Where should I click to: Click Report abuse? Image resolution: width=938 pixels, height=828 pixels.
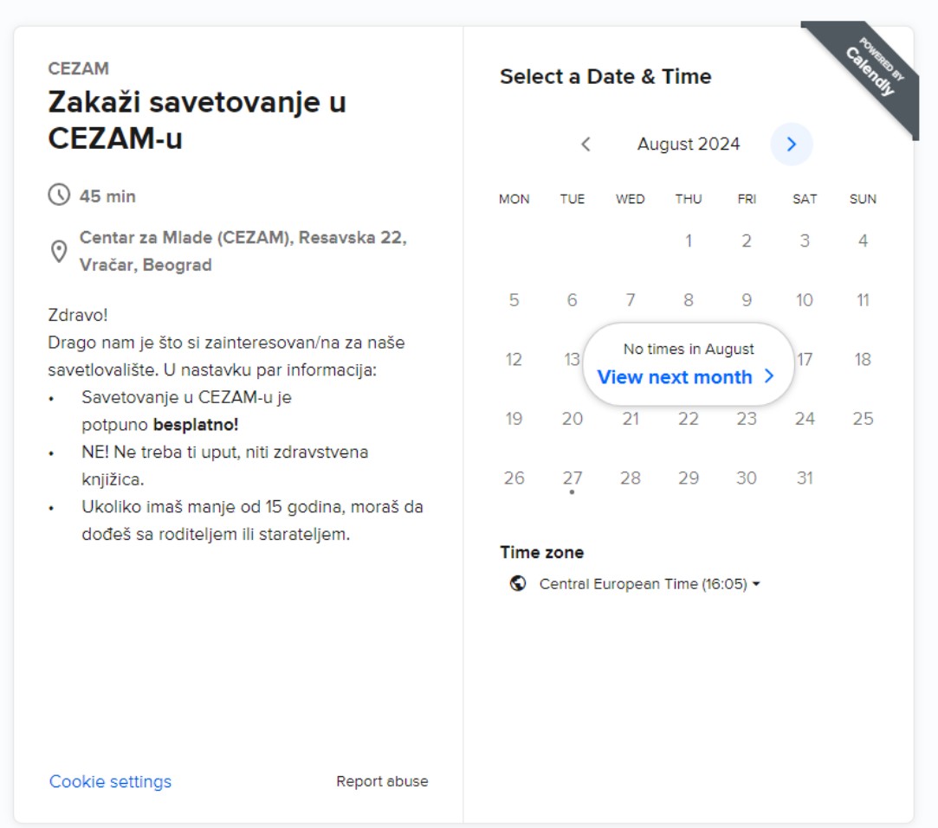pos(381,780)
